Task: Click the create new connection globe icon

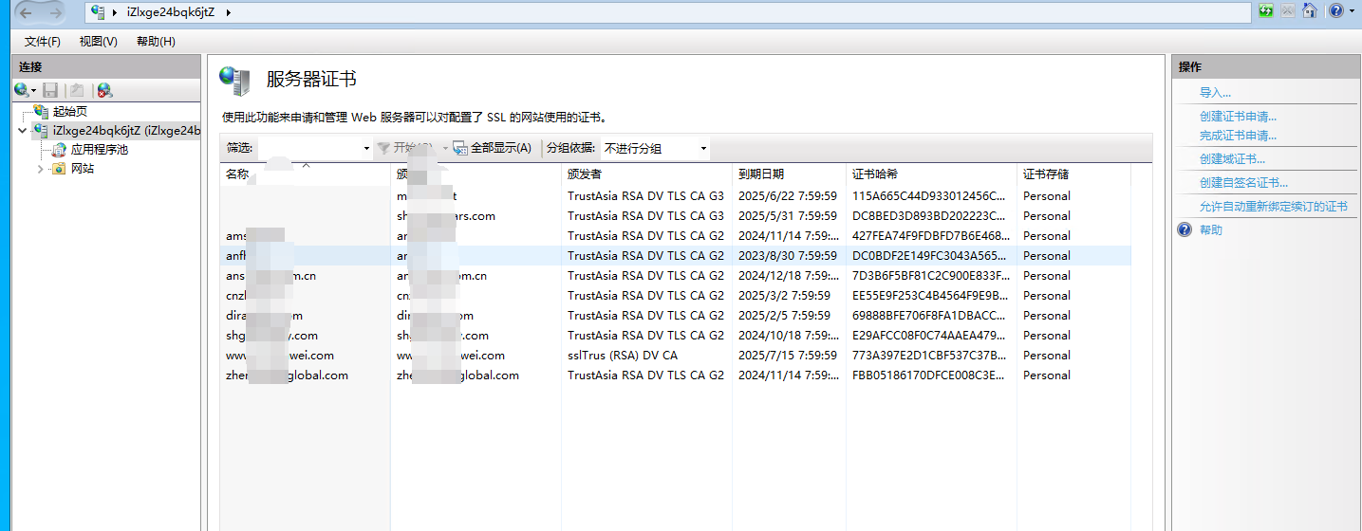Action: click(x=21, y=90)
